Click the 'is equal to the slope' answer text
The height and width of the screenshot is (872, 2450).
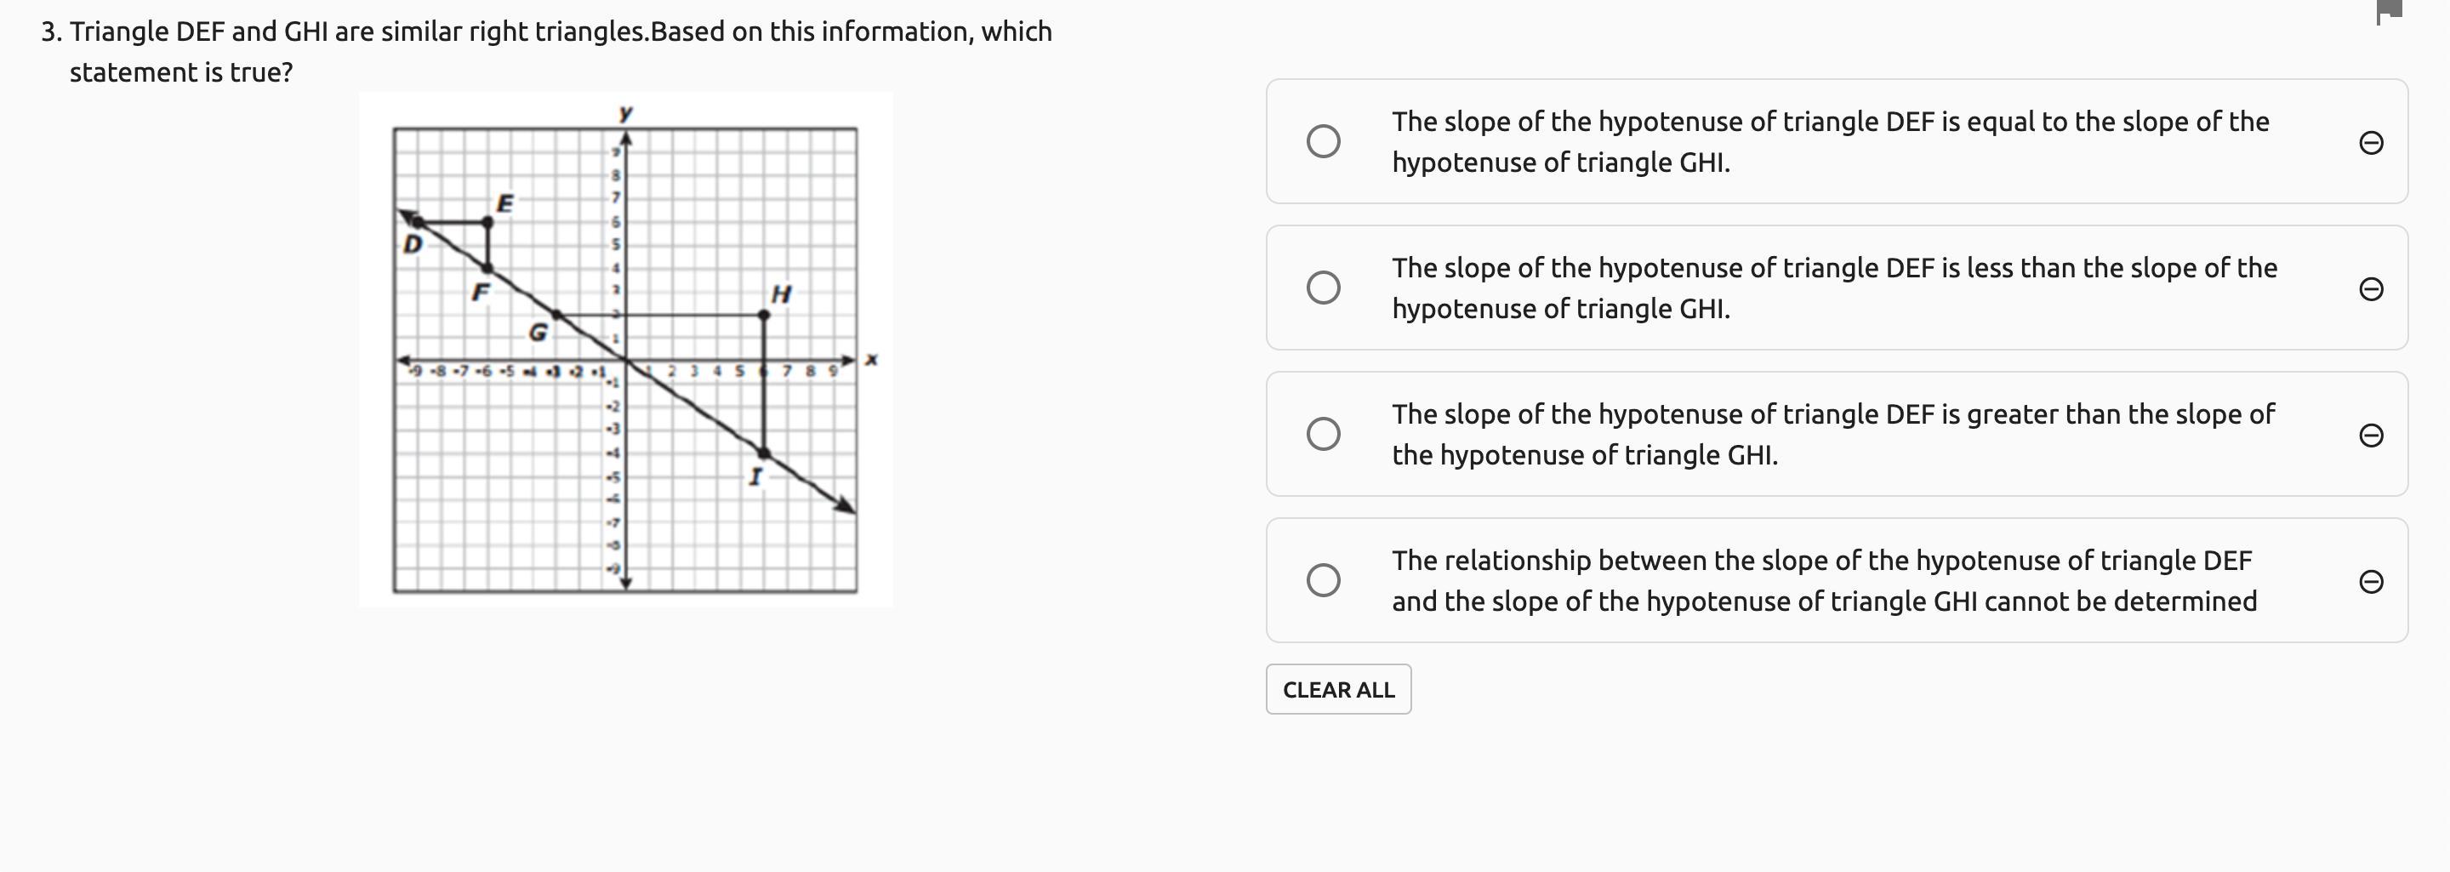1829,142
